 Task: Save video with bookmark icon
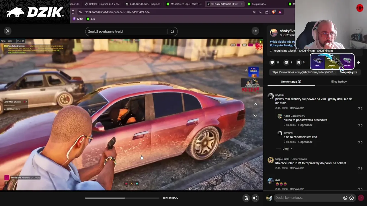[x=299, y=62]
